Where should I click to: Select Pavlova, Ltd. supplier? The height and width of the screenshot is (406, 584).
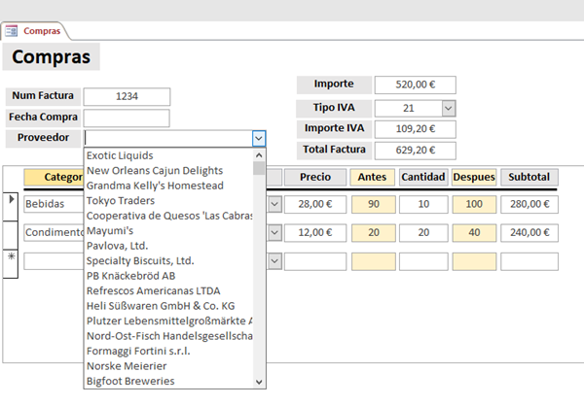(x=120, y=246)
